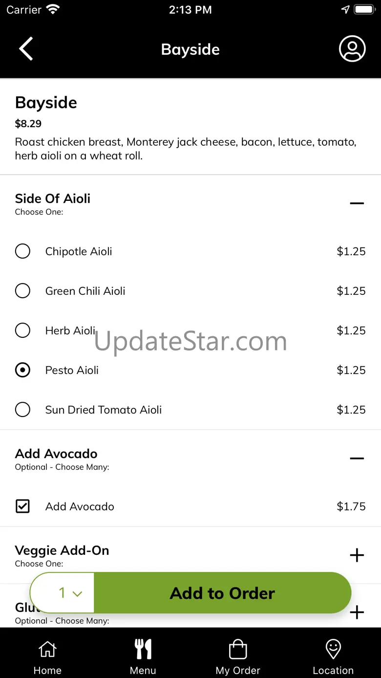The image size is (381, 678).
Task: Expand the partially hidden section below Veggie Add-On
Action: point(357,612)
